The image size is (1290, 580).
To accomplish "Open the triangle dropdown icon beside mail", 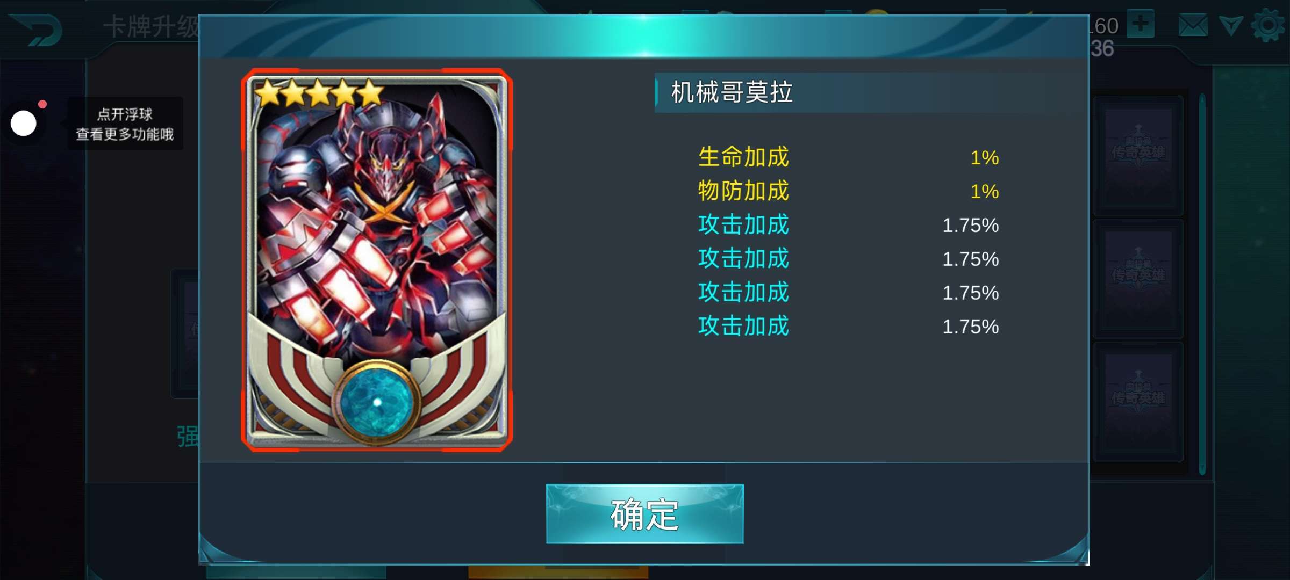I will click(x=1230, y=25).
